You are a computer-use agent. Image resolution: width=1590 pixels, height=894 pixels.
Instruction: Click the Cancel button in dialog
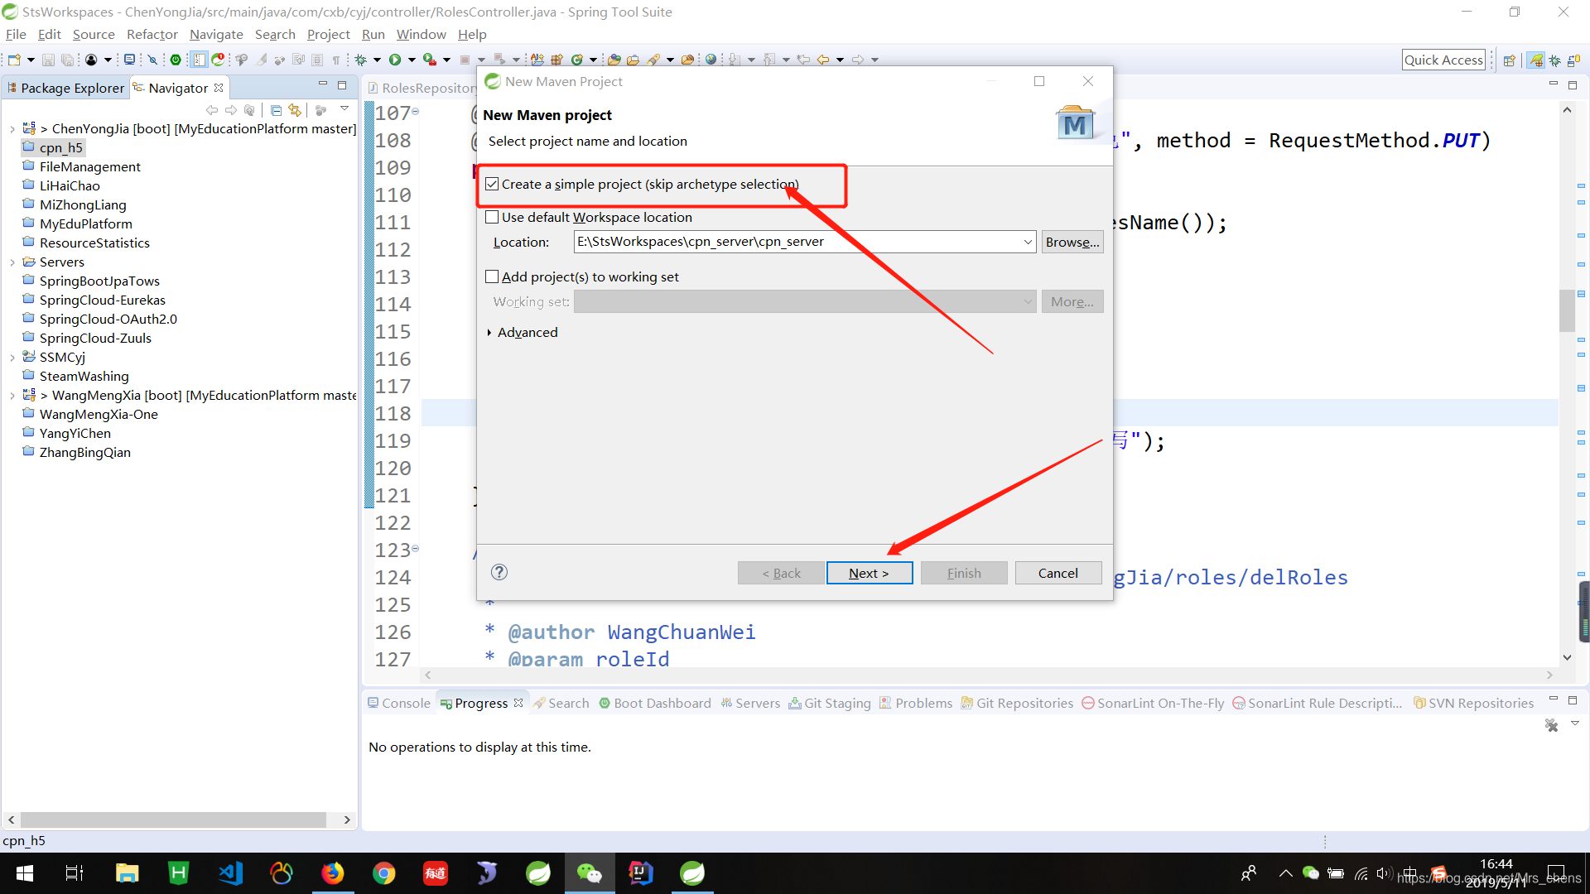click(1058, 573)
